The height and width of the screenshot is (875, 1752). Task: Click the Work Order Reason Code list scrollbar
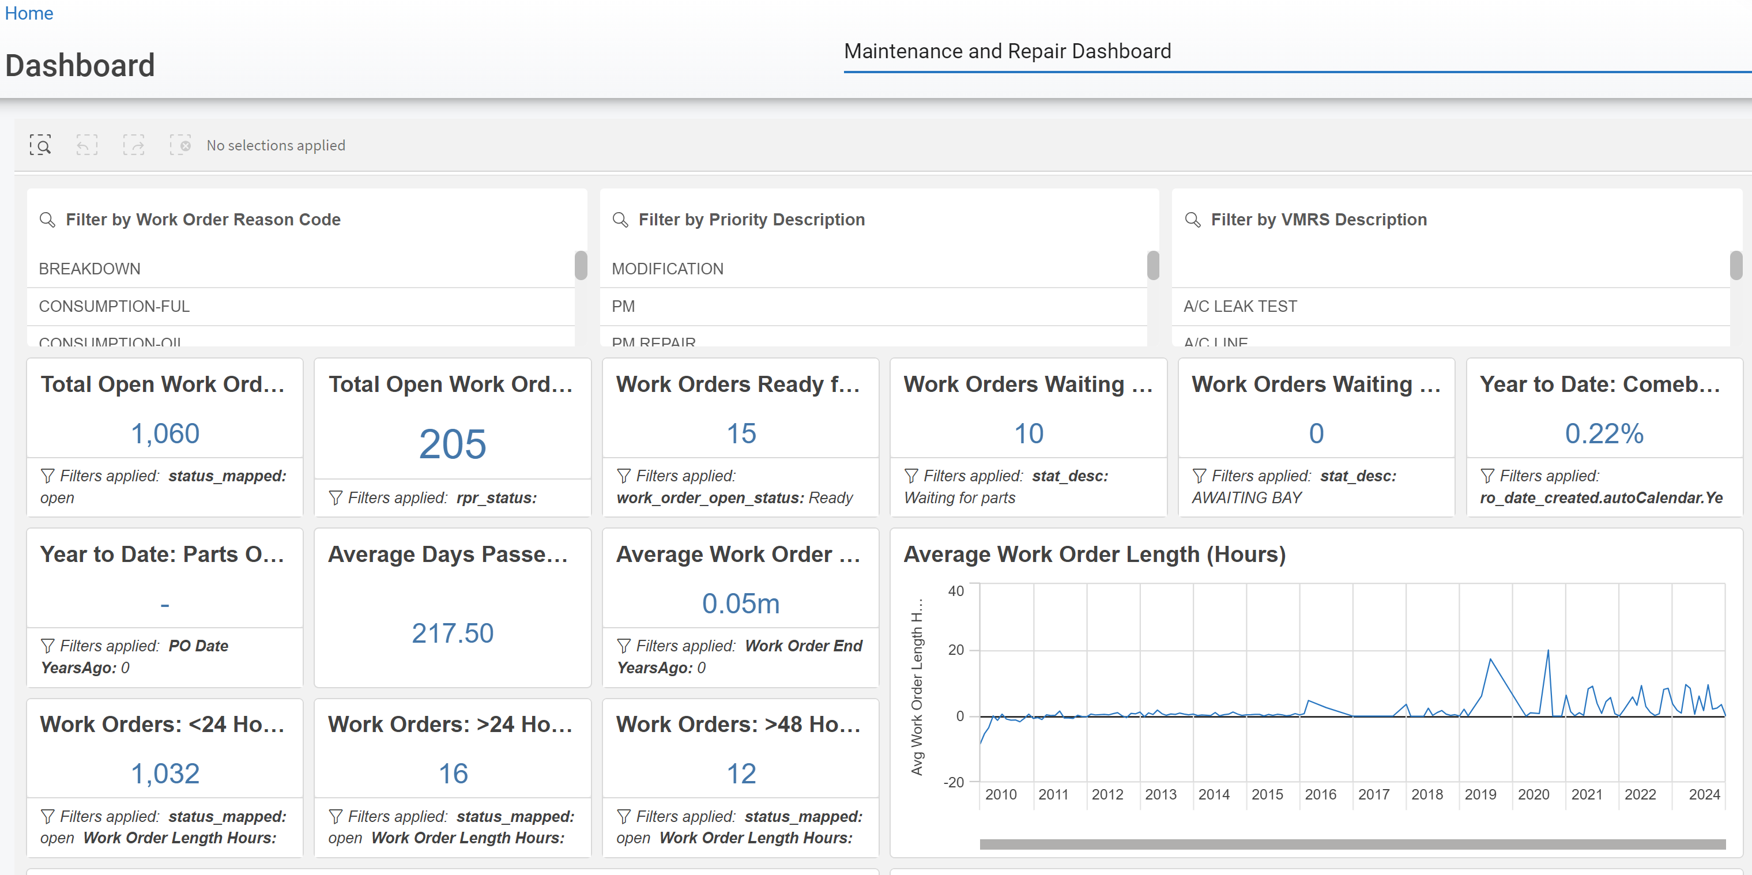point(580,265)
